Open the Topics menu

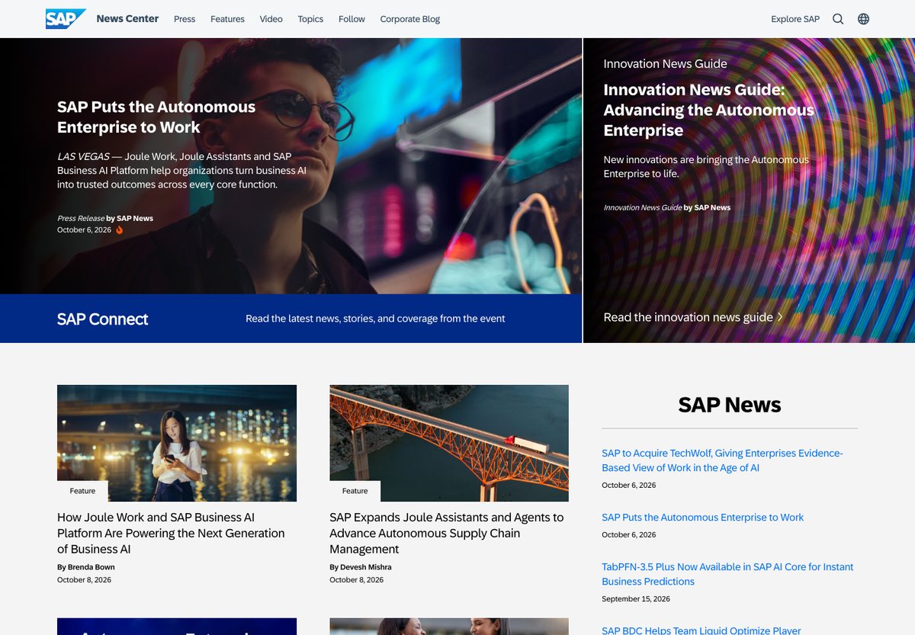(310, 19)
